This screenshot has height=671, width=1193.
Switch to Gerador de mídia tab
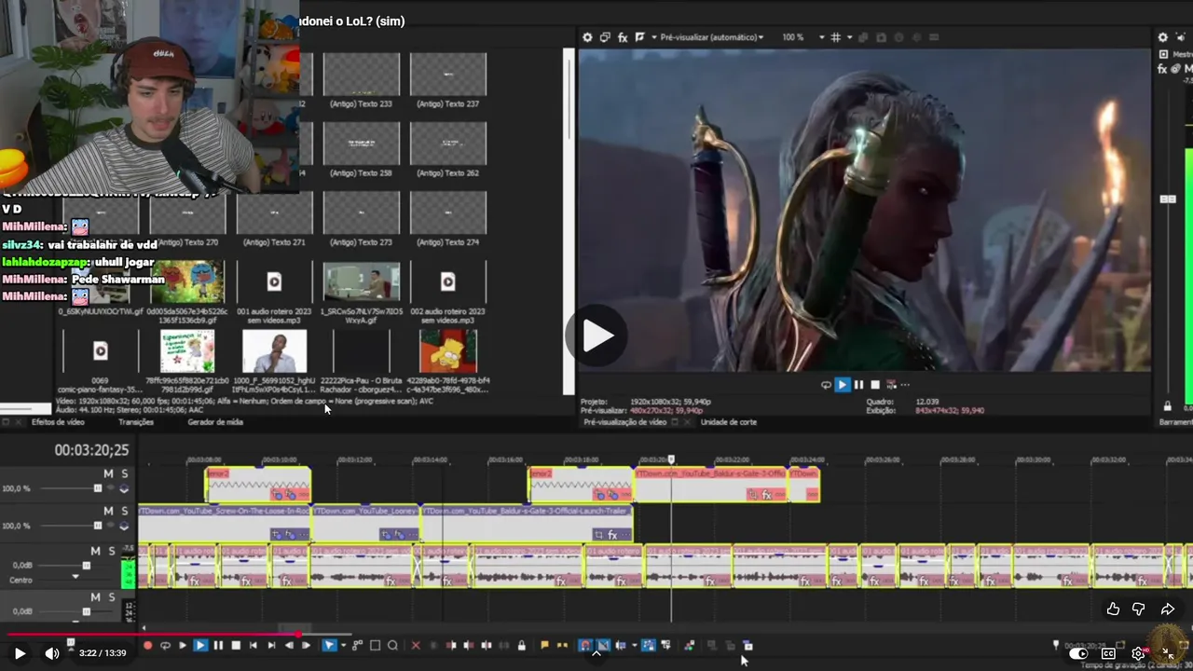coord(215,422)
